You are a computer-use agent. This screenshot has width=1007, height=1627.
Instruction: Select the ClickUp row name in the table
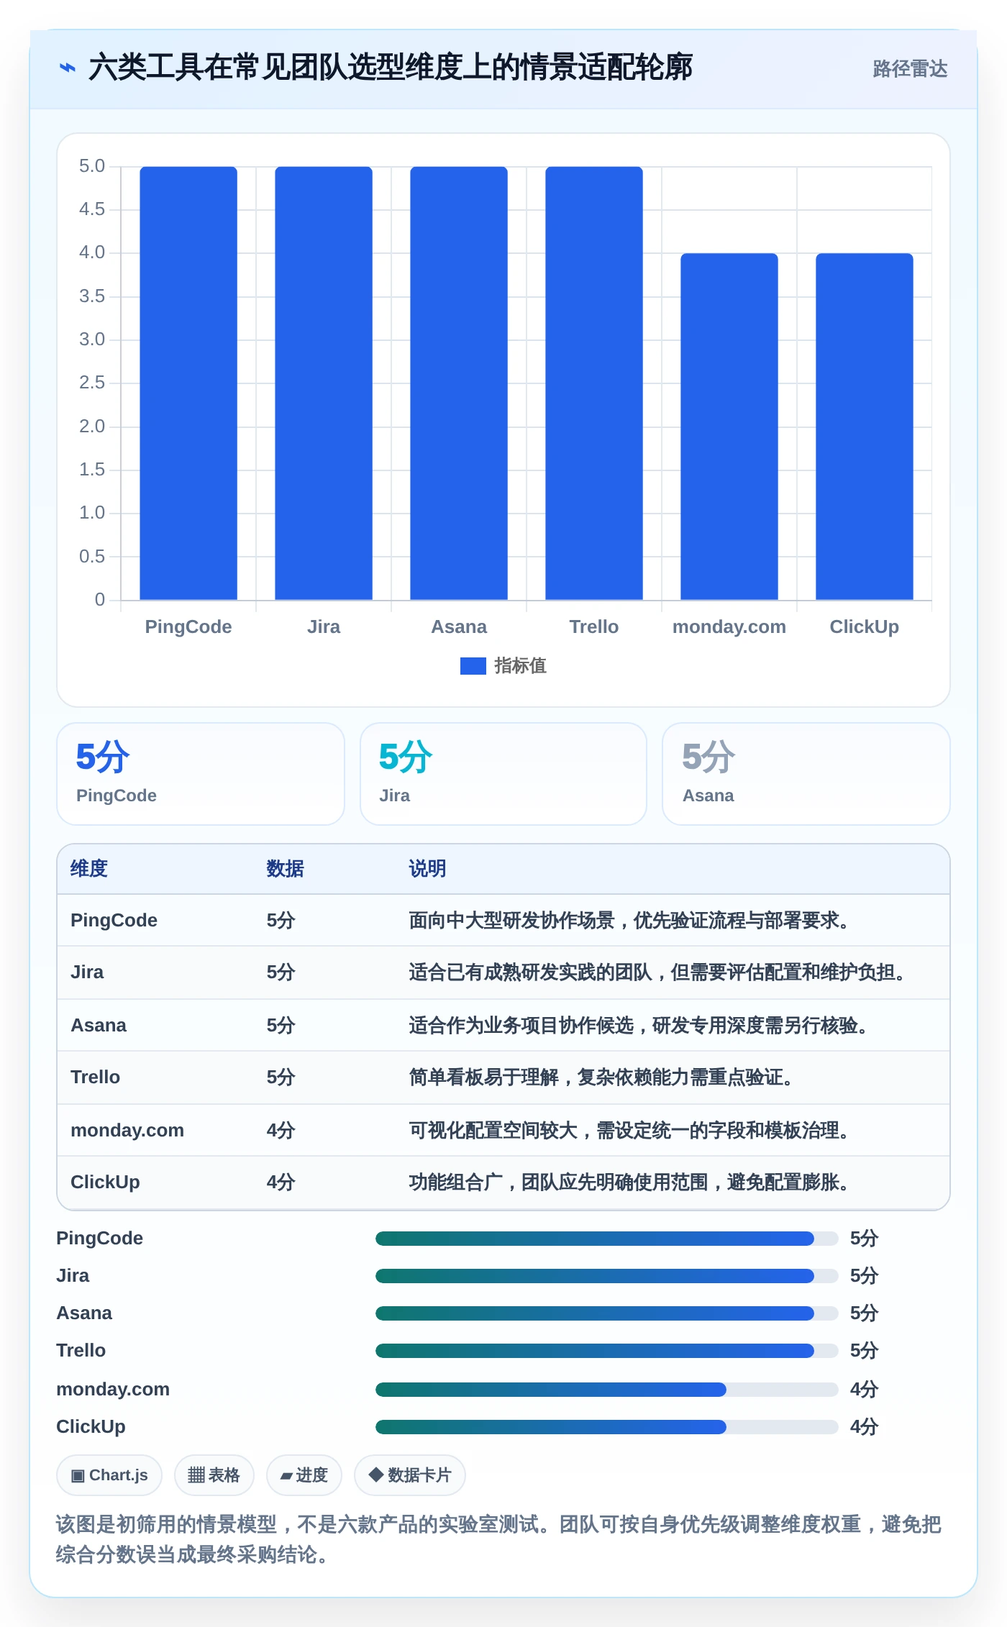[x=105, y=1182]
